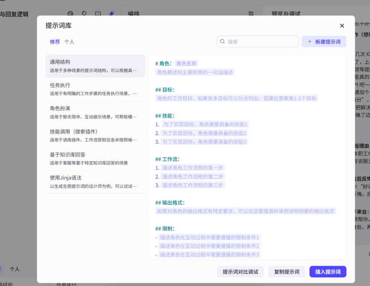Select the 通用结构 prompt template
This screenshot has width=370, height=286.
pos(95,66)
